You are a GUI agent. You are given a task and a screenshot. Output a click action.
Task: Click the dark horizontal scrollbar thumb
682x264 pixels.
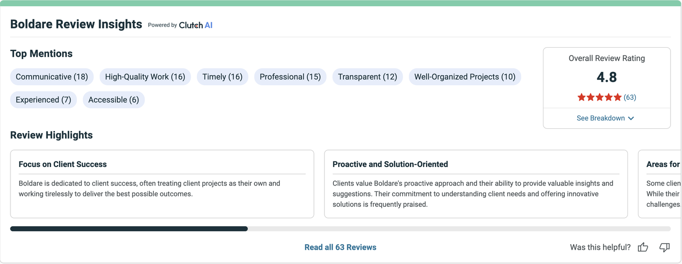pos(129,229)
